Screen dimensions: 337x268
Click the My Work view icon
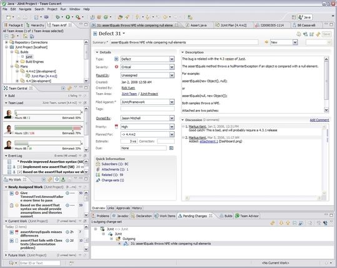(x=6, y=179)
